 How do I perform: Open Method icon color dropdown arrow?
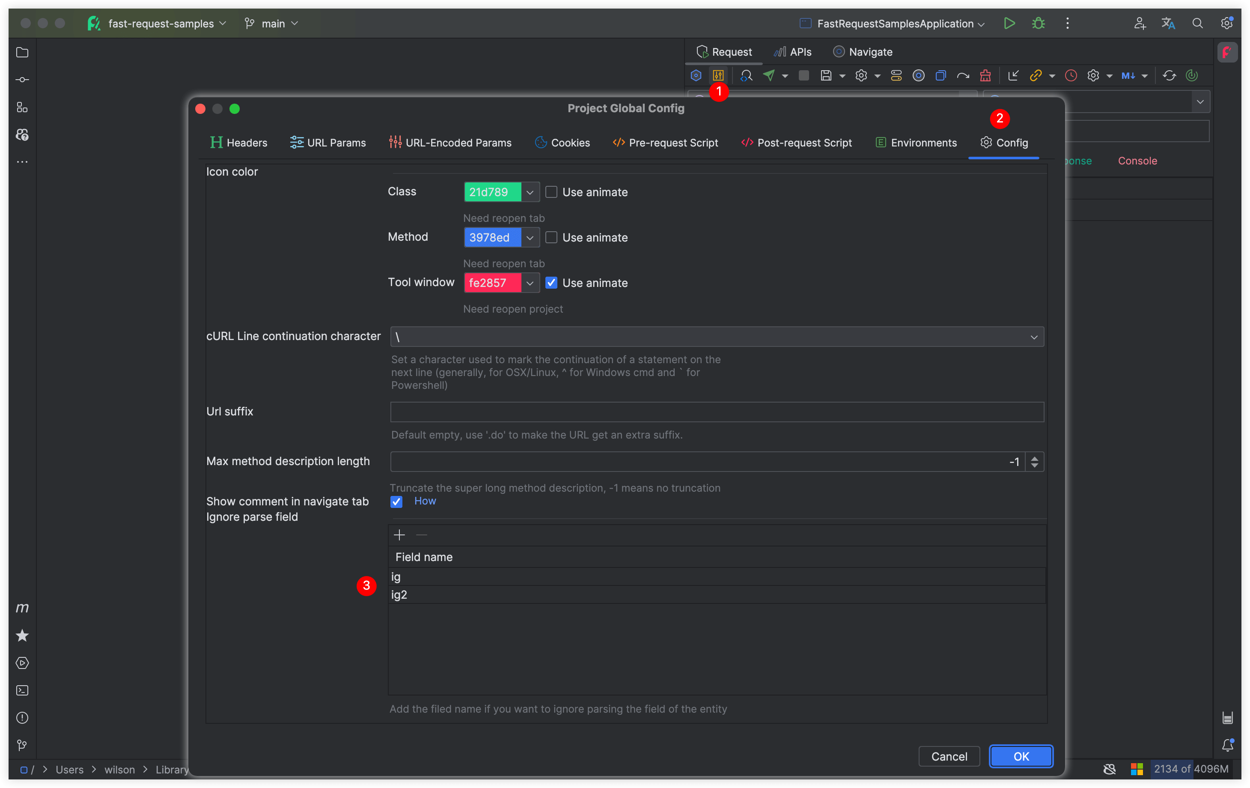pos(530,238)
